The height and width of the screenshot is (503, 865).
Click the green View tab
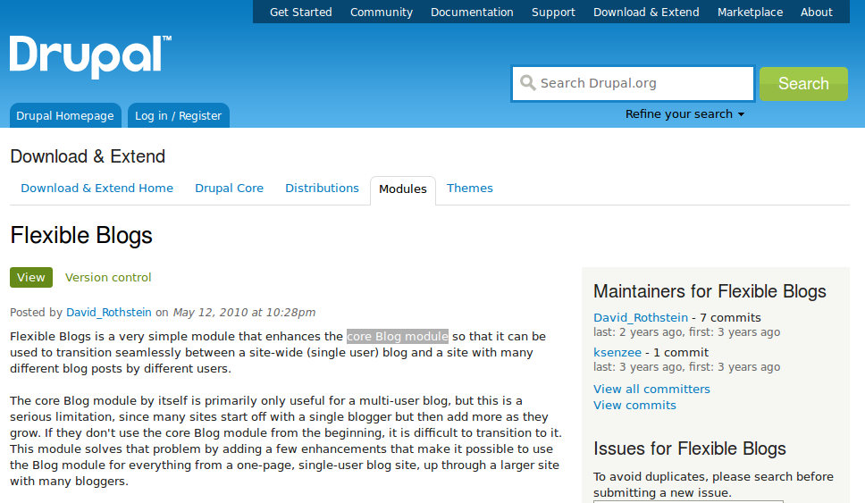(31, 278)
